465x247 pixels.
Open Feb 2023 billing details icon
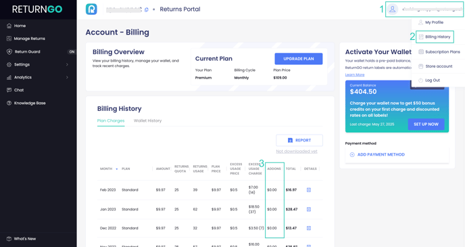(309, 190)
